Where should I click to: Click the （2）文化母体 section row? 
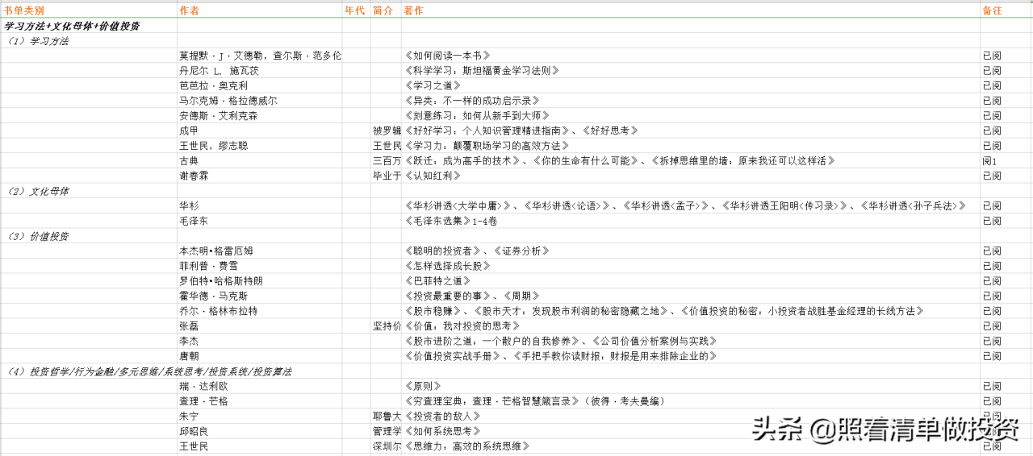tap(39, 191)
